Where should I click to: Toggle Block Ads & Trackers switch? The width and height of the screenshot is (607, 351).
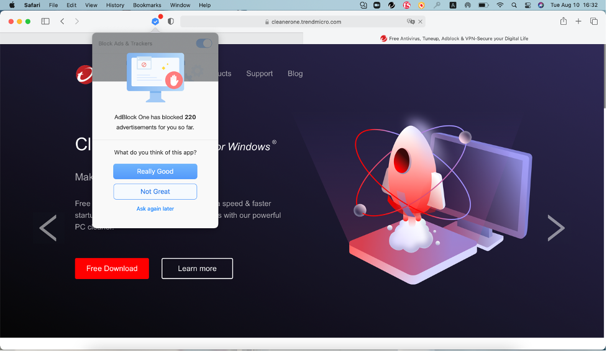coord(204,43)
